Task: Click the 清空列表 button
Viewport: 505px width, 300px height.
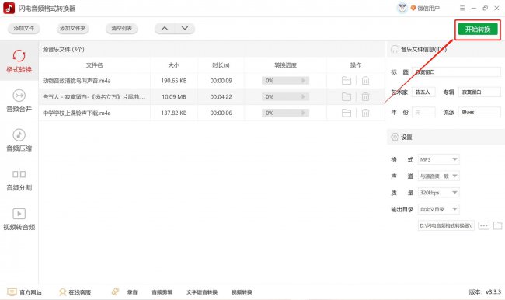Action: tap(122, 28)
